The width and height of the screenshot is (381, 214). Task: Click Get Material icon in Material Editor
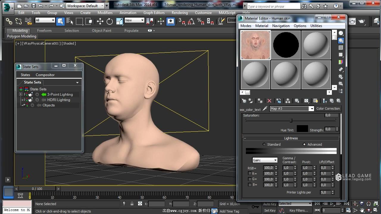244,101
